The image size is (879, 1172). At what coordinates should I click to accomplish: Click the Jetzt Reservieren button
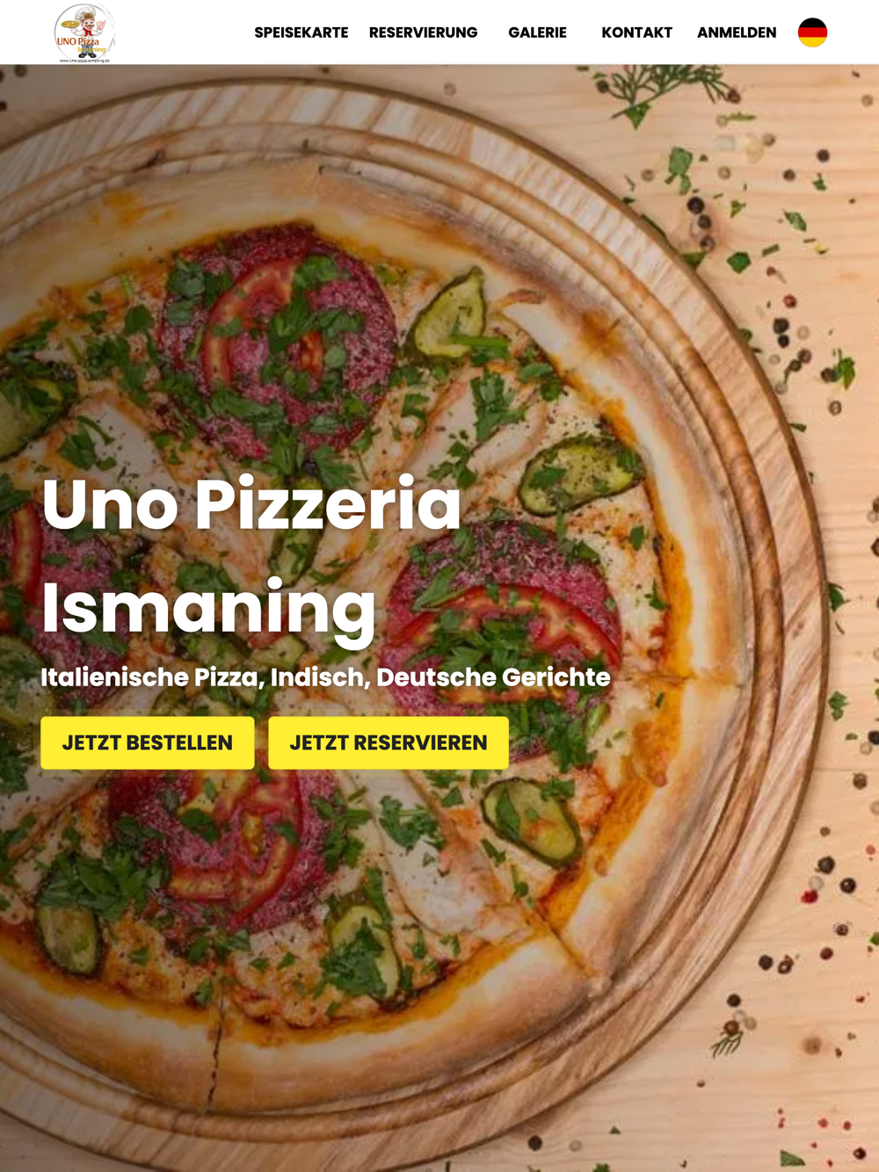coord(389,743)
